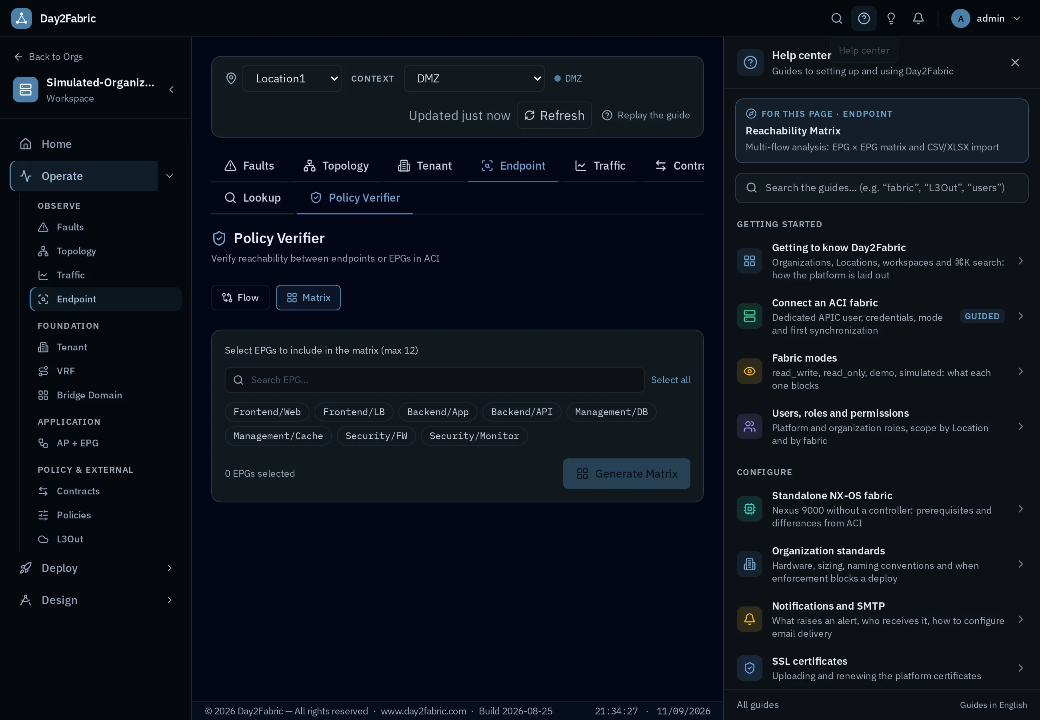Open Traffic in the sidebar
This screenshot has height=720, width=1040.
[x=106, y=275]
